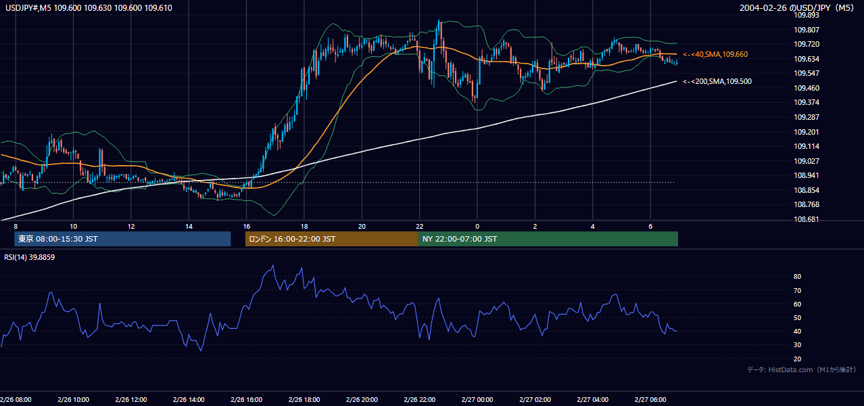Click price axis value 109.201
The image size is (864, 406).
click(x=807, y=132)
